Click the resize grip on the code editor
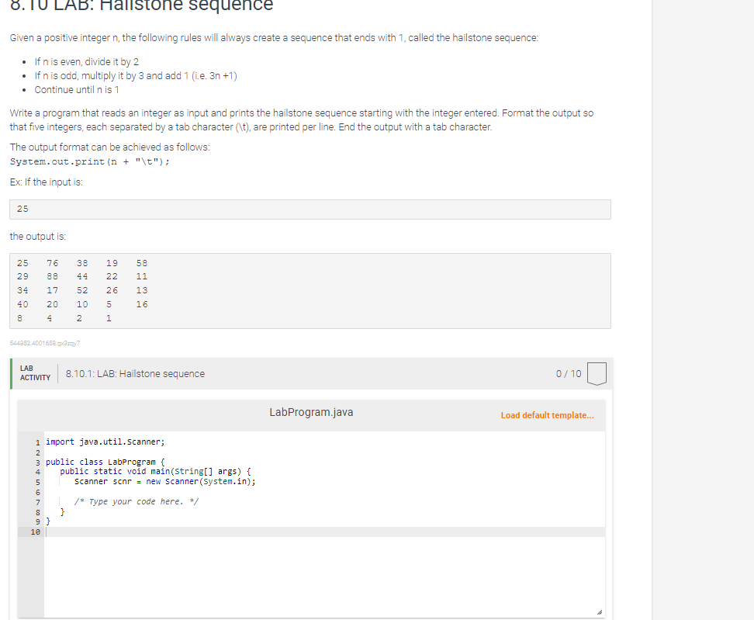Image resolution: width=754 pixels, height=620 pixels. 601,611
